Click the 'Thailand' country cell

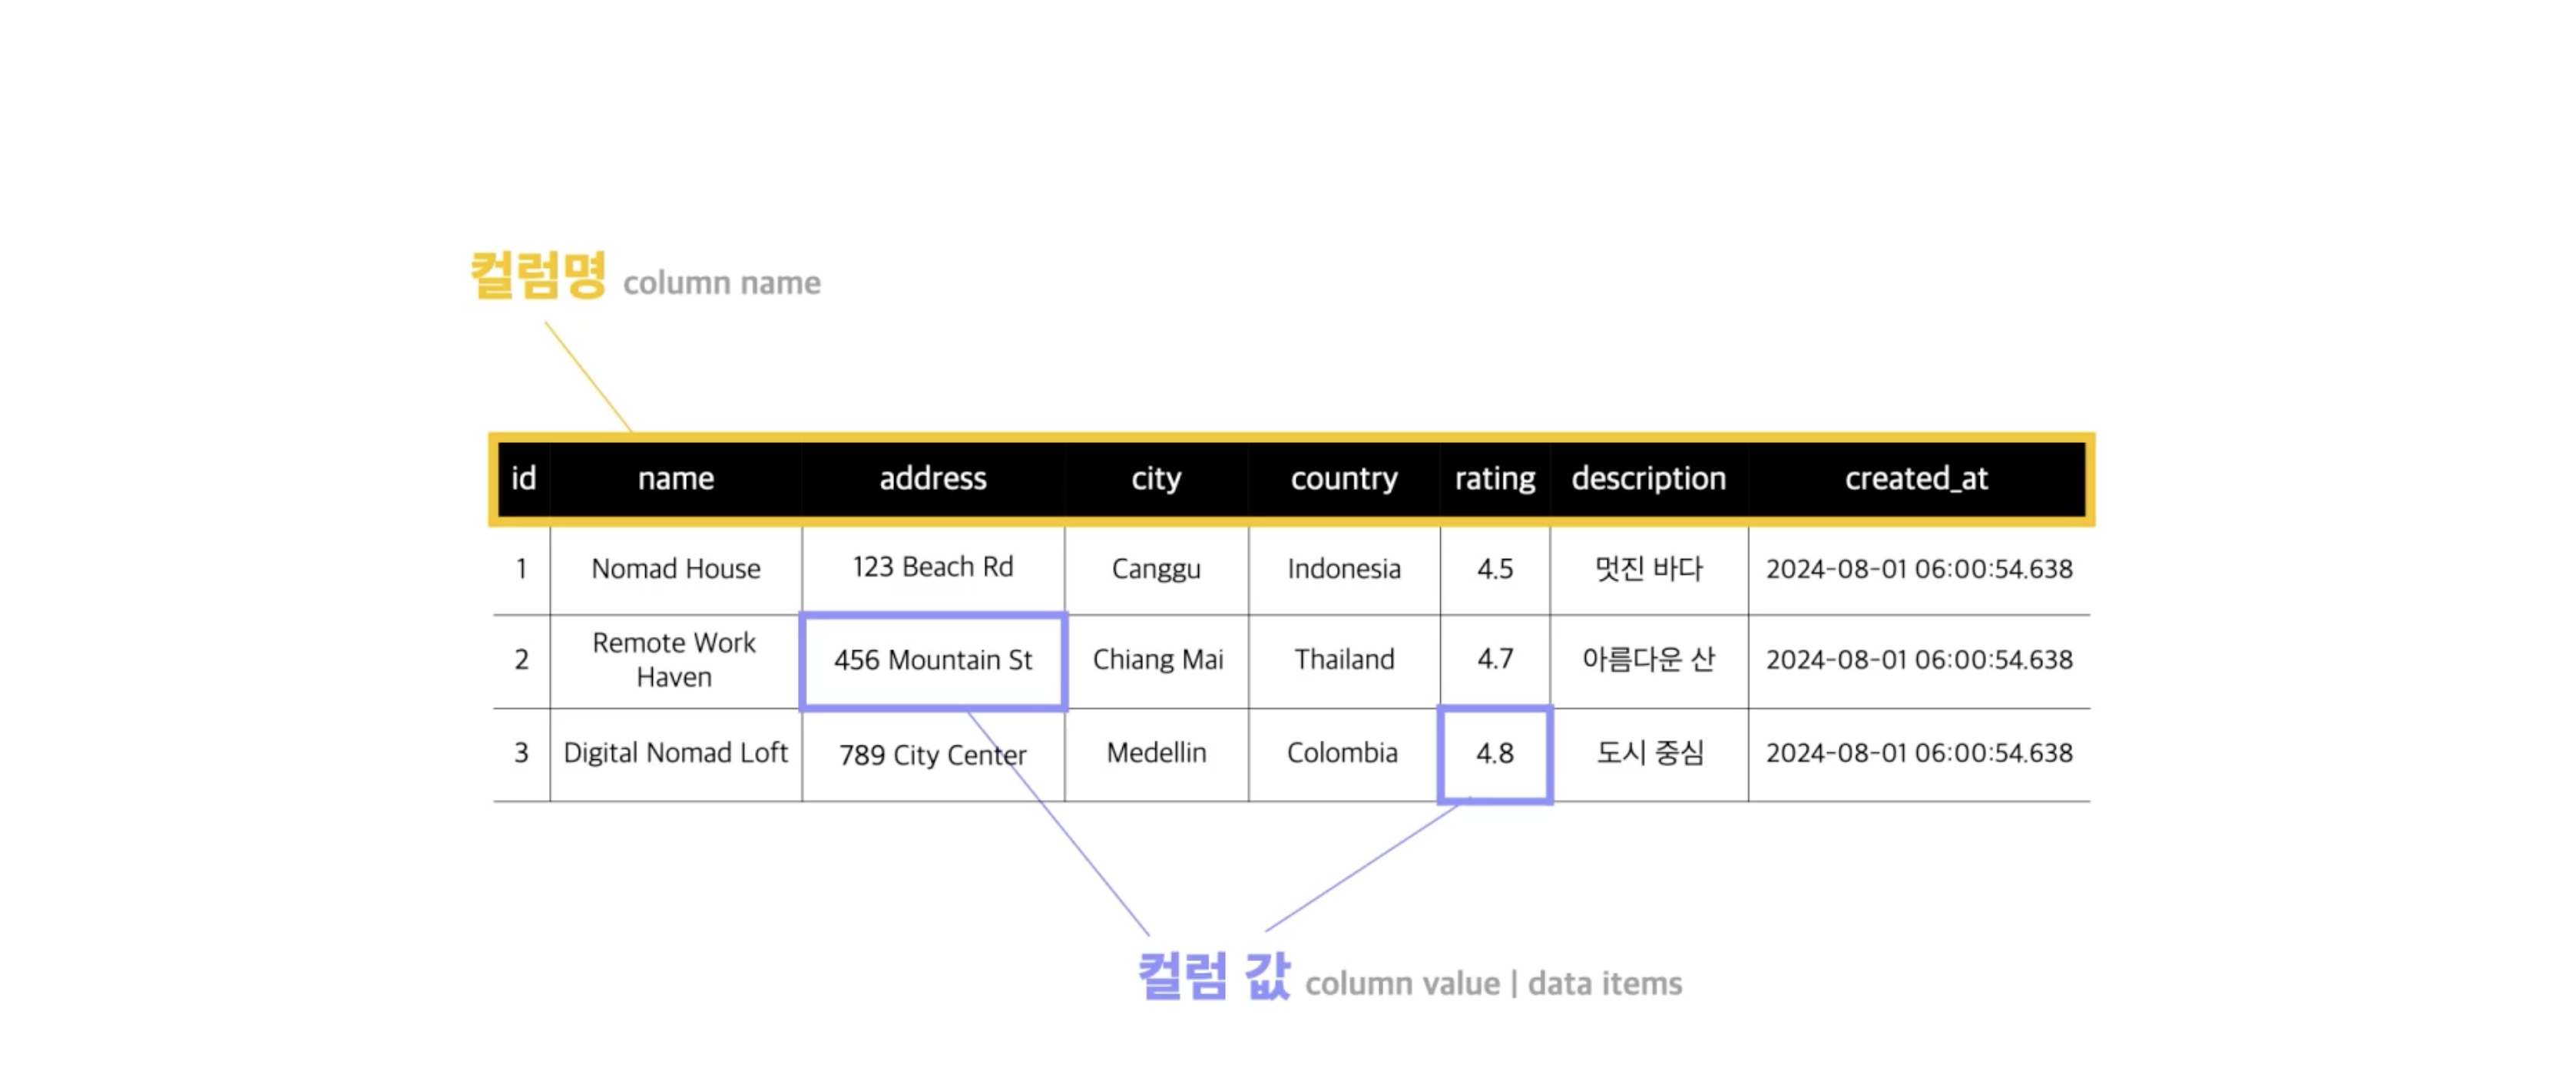[x=1344, y=660]
